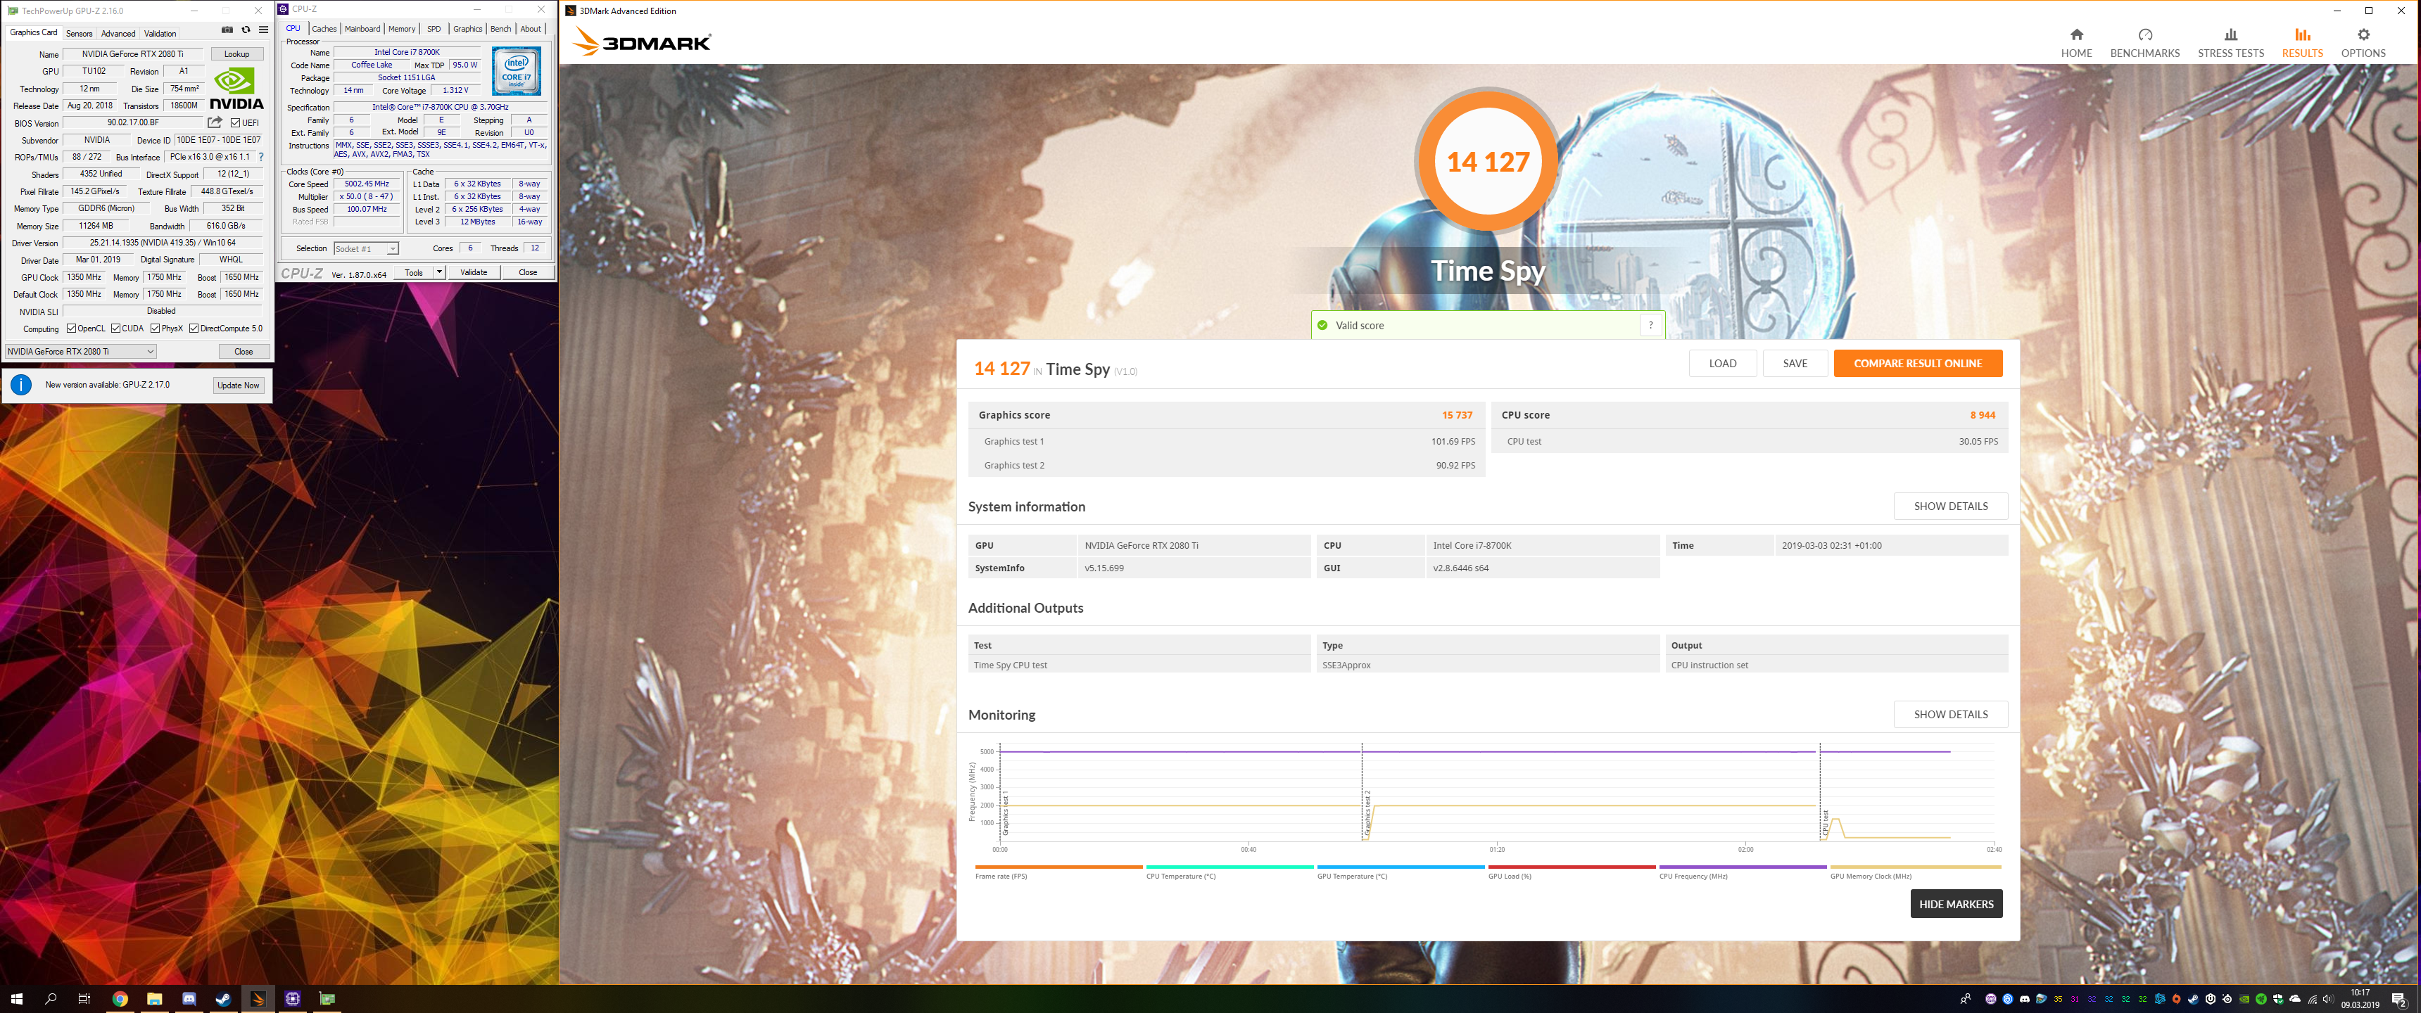Click the help question mark beside Valid score
Image resolution: width=2421 pixels, height=1013 pixels.
pyautogui.click(x=1651, y=325)
